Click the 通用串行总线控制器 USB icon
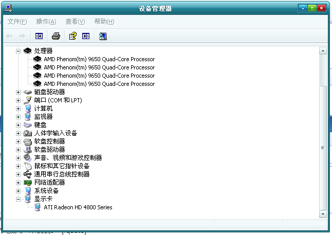332x235 pixels. coord(28,174)
